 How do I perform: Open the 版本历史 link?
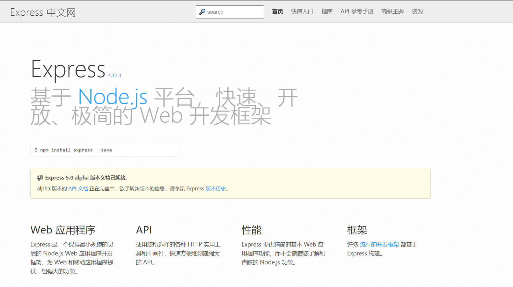click(x=216, y=189)
